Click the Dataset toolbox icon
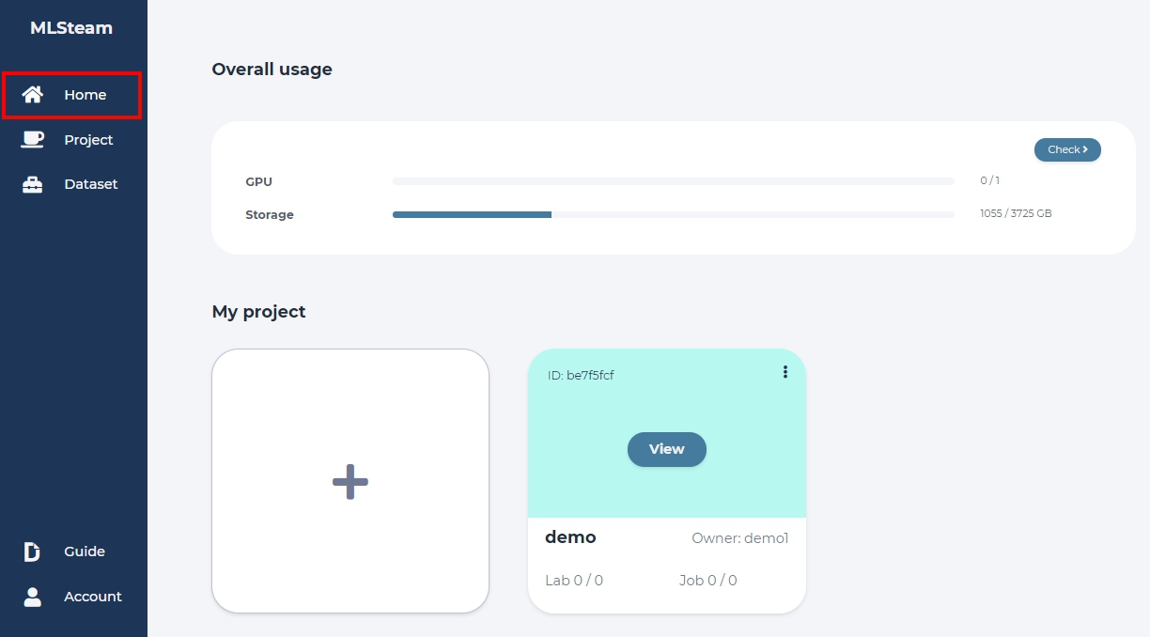This screenshot has width=1150, height=637. coord(33,184)
